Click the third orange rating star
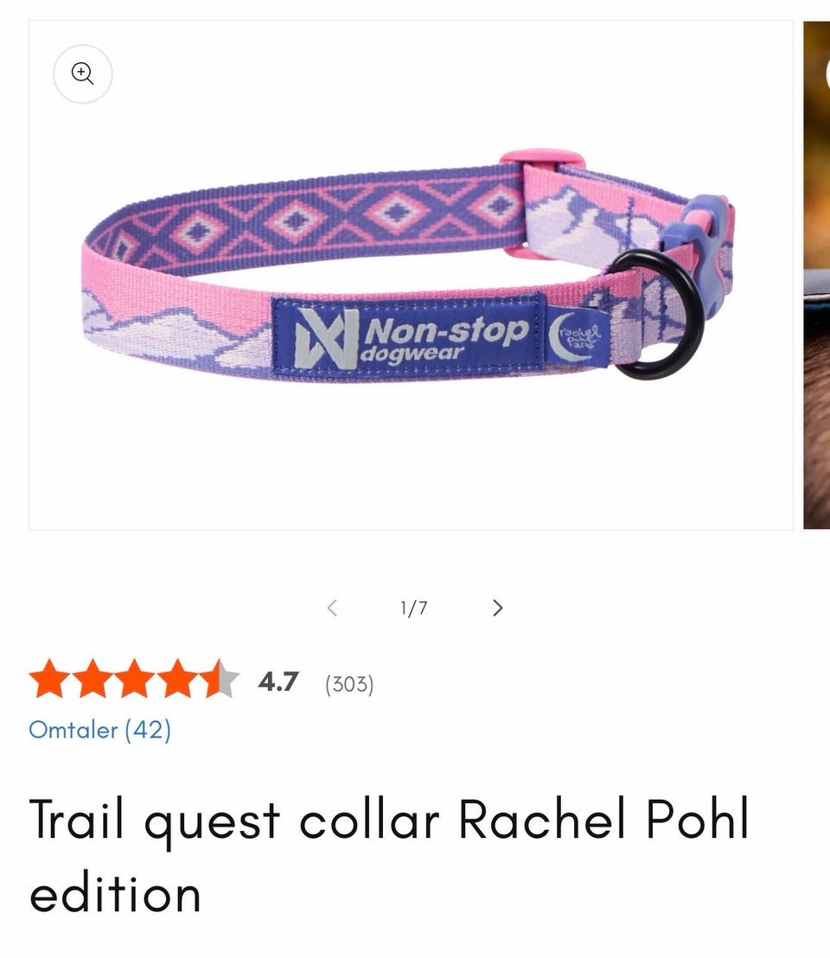This screenshot has width=830, height=958. click(136, 679)
